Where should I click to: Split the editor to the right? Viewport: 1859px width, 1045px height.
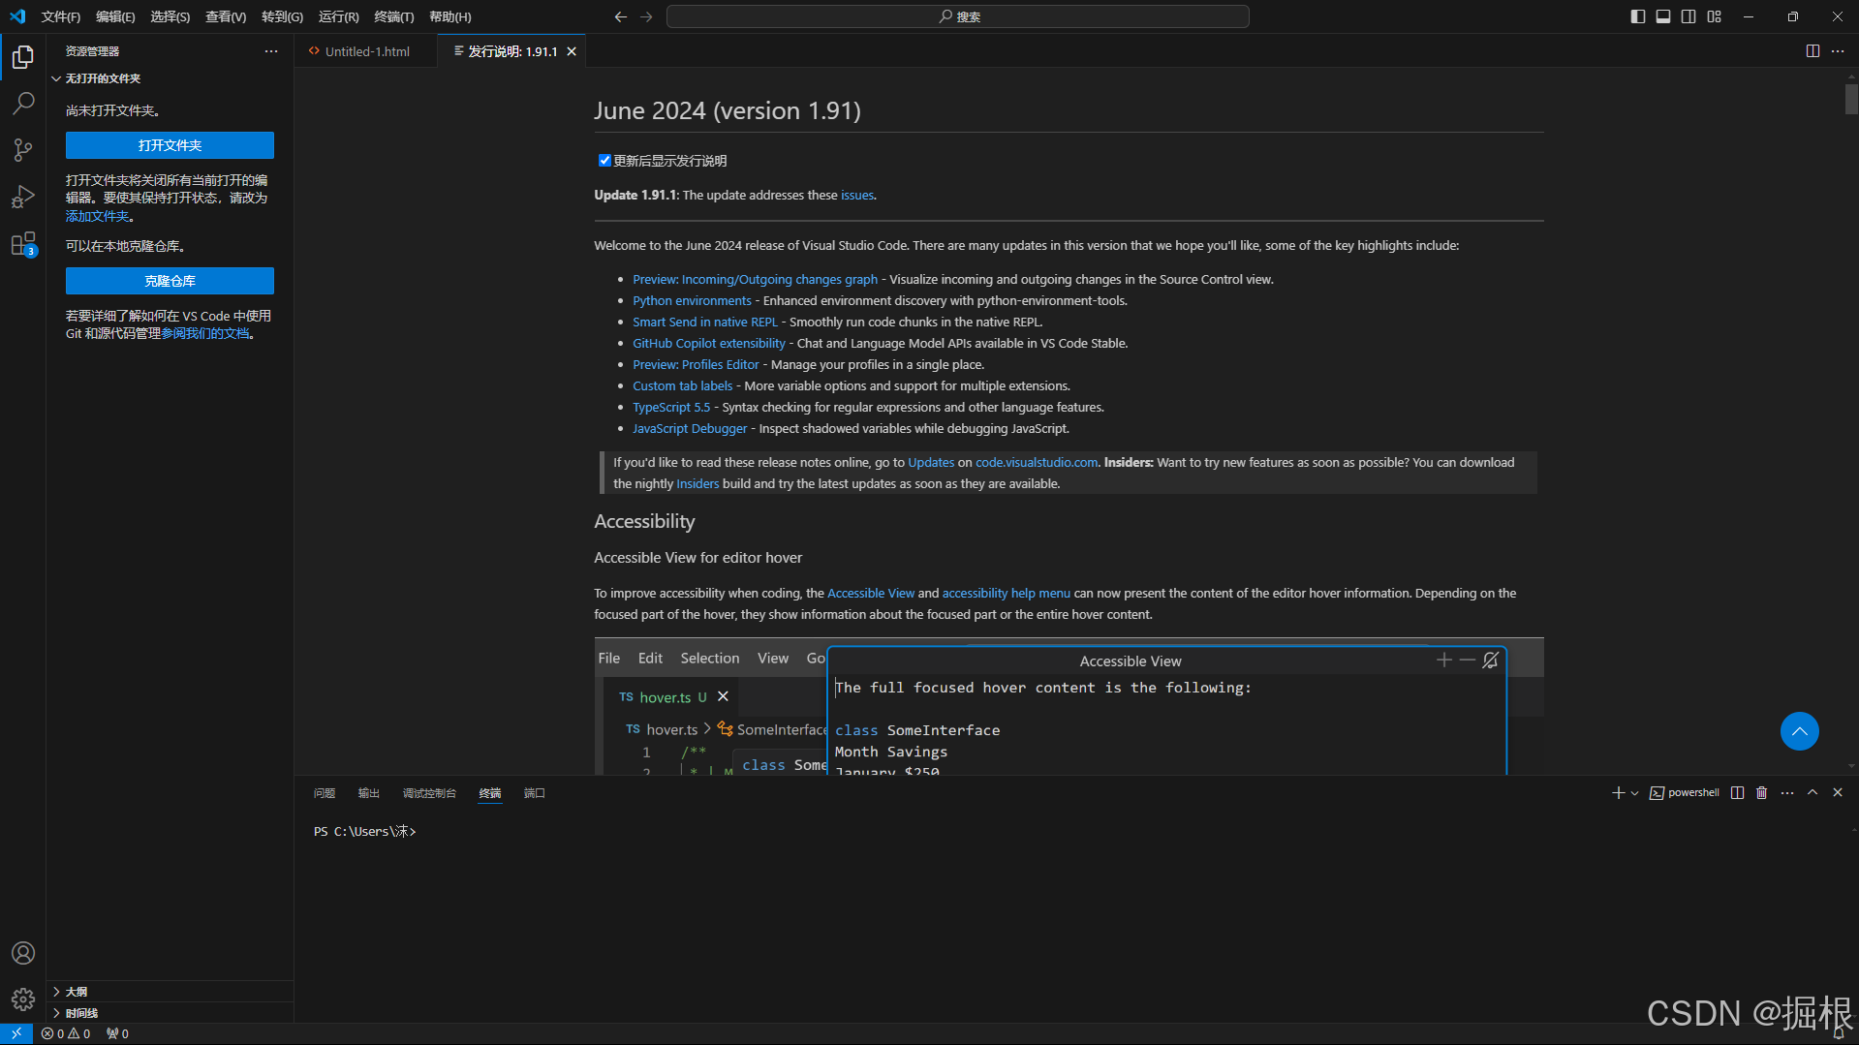pyautogui.click(x=1813, y=51)
